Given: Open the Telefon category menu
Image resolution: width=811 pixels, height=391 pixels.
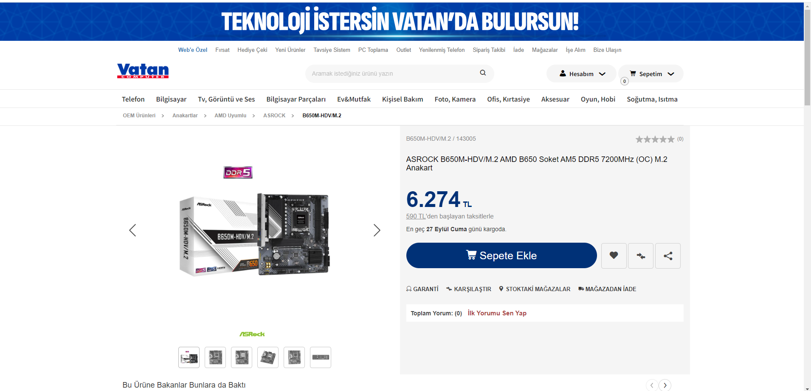Looking at the screenshot, I should click(x=133, y=99).
